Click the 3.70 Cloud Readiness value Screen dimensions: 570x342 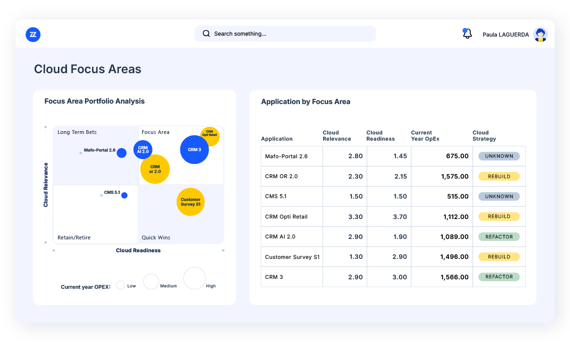pyautogui.click(x=400, y=217)
